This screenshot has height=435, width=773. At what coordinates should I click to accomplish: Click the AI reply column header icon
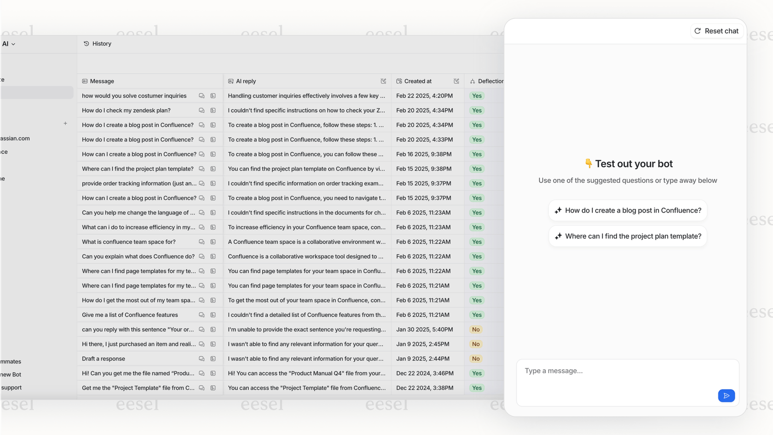pos(231,81)
